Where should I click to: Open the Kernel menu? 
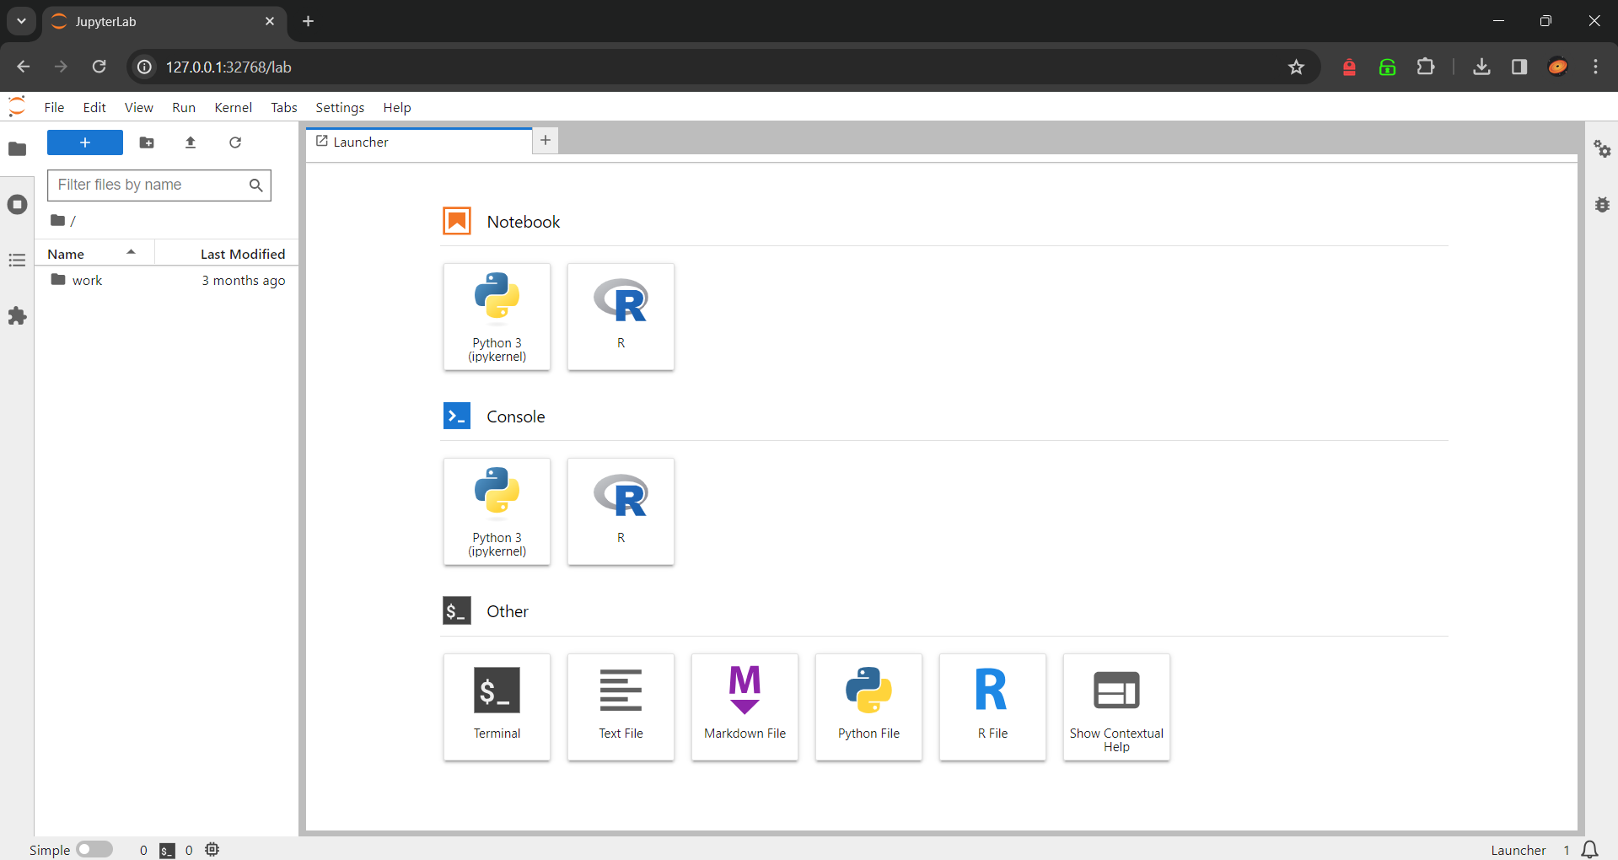(x=233, y=107)
